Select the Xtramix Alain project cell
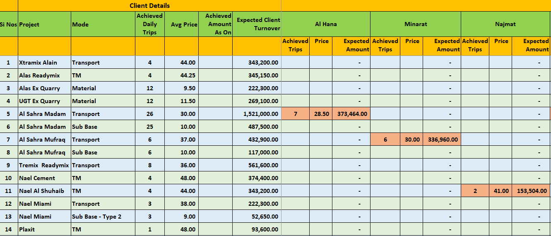 click(44, 63)
